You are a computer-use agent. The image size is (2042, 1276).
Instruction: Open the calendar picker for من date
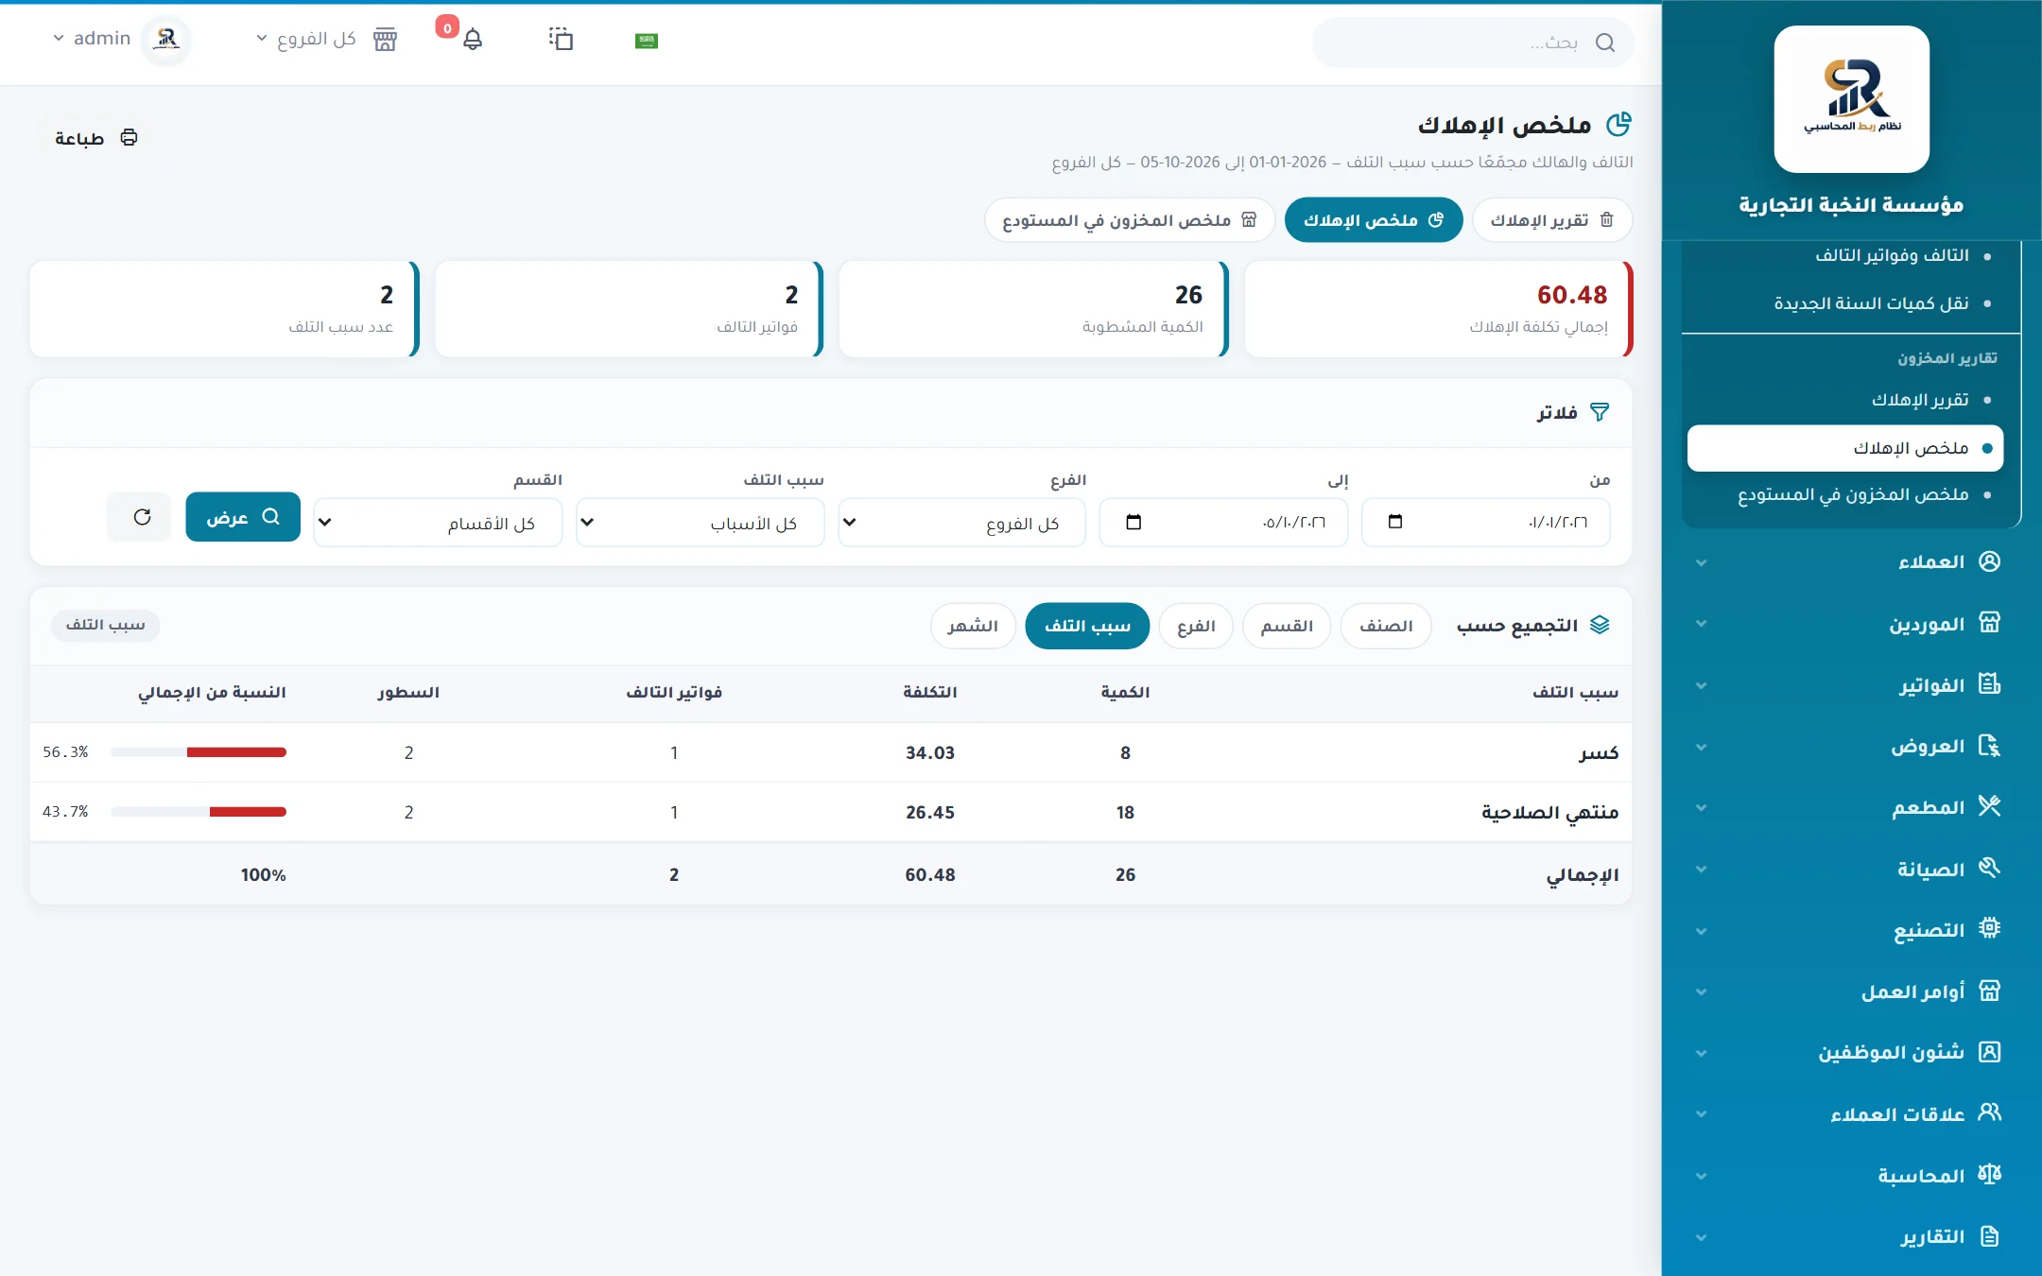click(1394, 522)
